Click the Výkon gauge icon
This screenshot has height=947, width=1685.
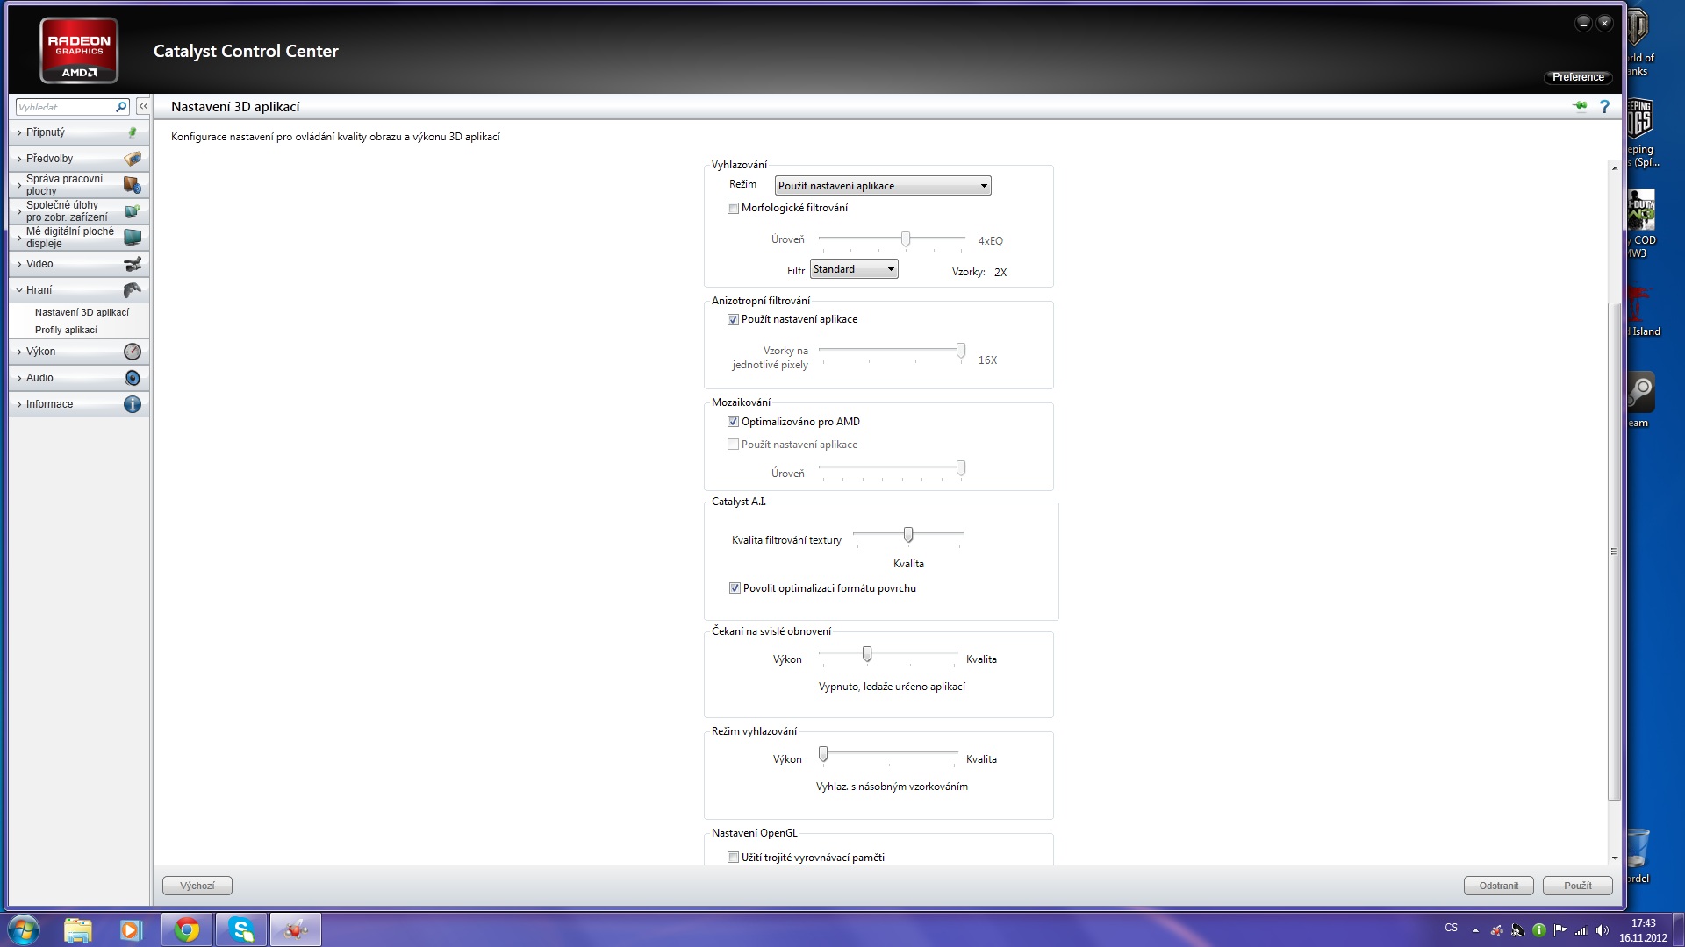(133, 352)
